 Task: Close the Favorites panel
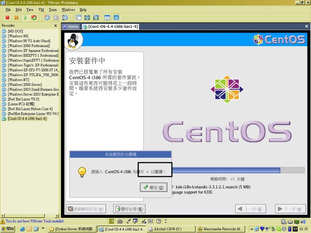tap(56, 26)
